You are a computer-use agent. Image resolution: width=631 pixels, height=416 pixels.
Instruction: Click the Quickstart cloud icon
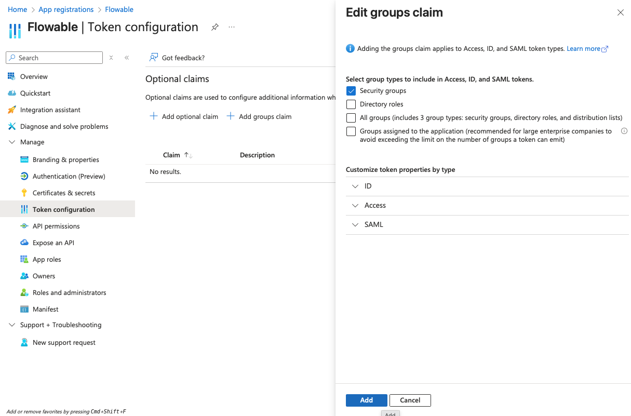tap(11, 93)
